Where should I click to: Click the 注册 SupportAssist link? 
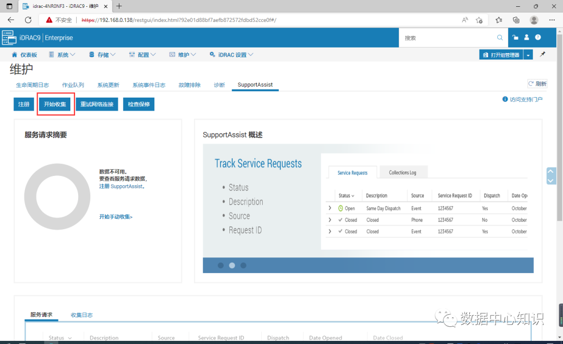121,186
